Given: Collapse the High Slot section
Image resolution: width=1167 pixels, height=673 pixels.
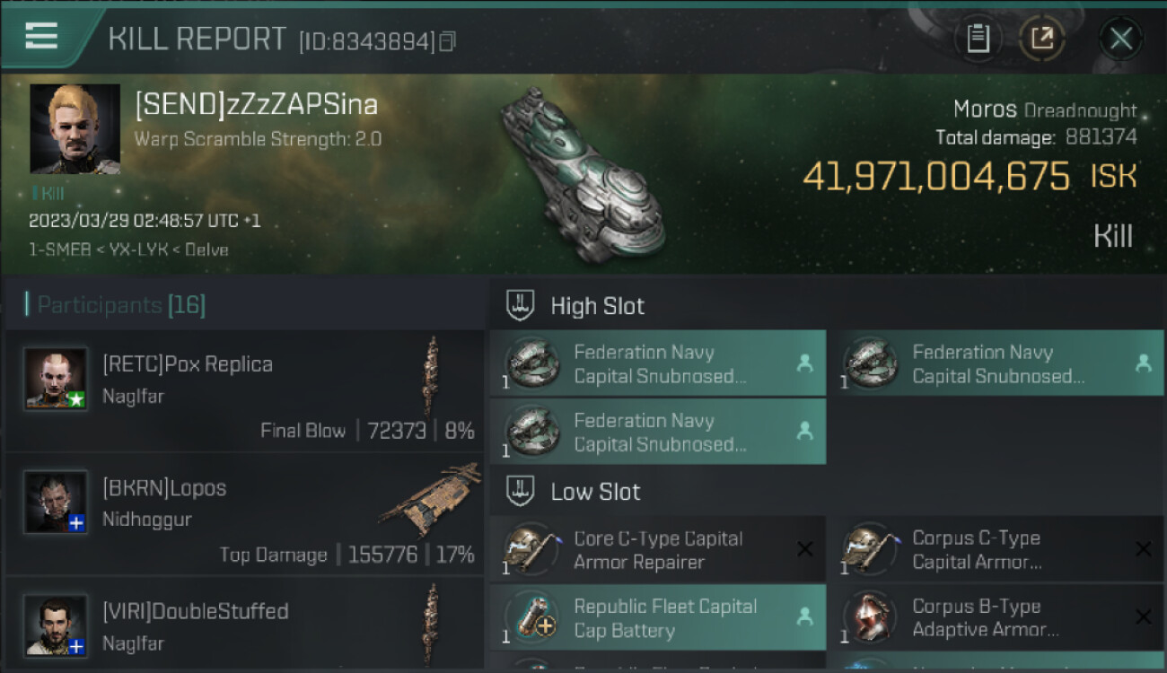Looking at the screenshot, I should pos(597,306).
